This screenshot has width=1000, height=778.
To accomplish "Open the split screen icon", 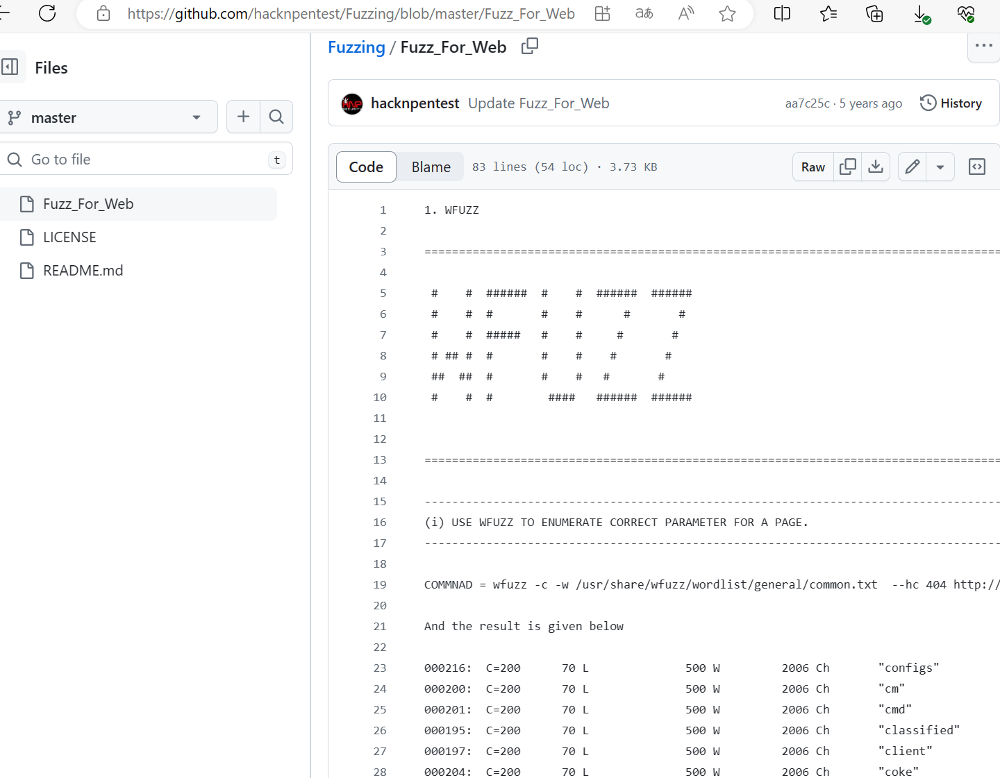I will [x=782, y=13].
